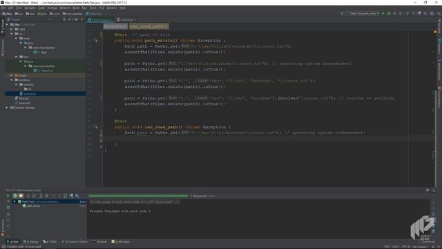
Task: Expand External Libraries node
Action: 7,108
